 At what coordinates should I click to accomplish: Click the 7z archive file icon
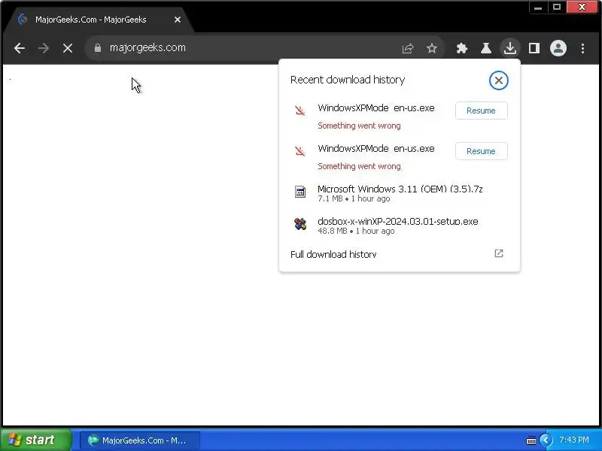299,192
